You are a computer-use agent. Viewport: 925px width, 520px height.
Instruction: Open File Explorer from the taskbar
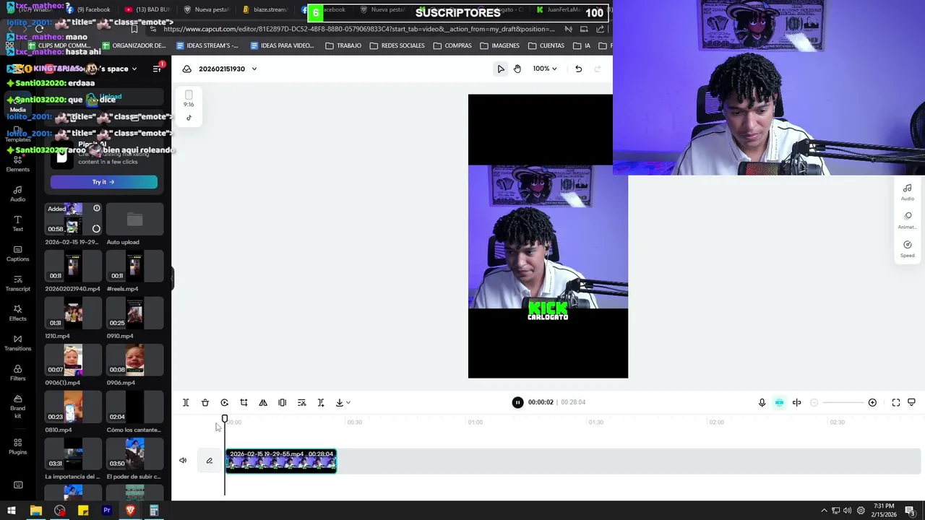(x=35, y=511)
